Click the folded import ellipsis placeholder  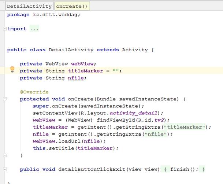(34, 29)
